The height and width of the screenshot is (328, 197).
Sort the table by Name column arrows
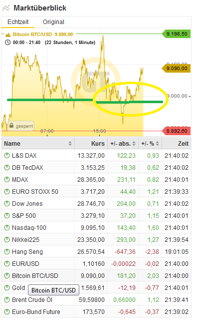(70, 144)
